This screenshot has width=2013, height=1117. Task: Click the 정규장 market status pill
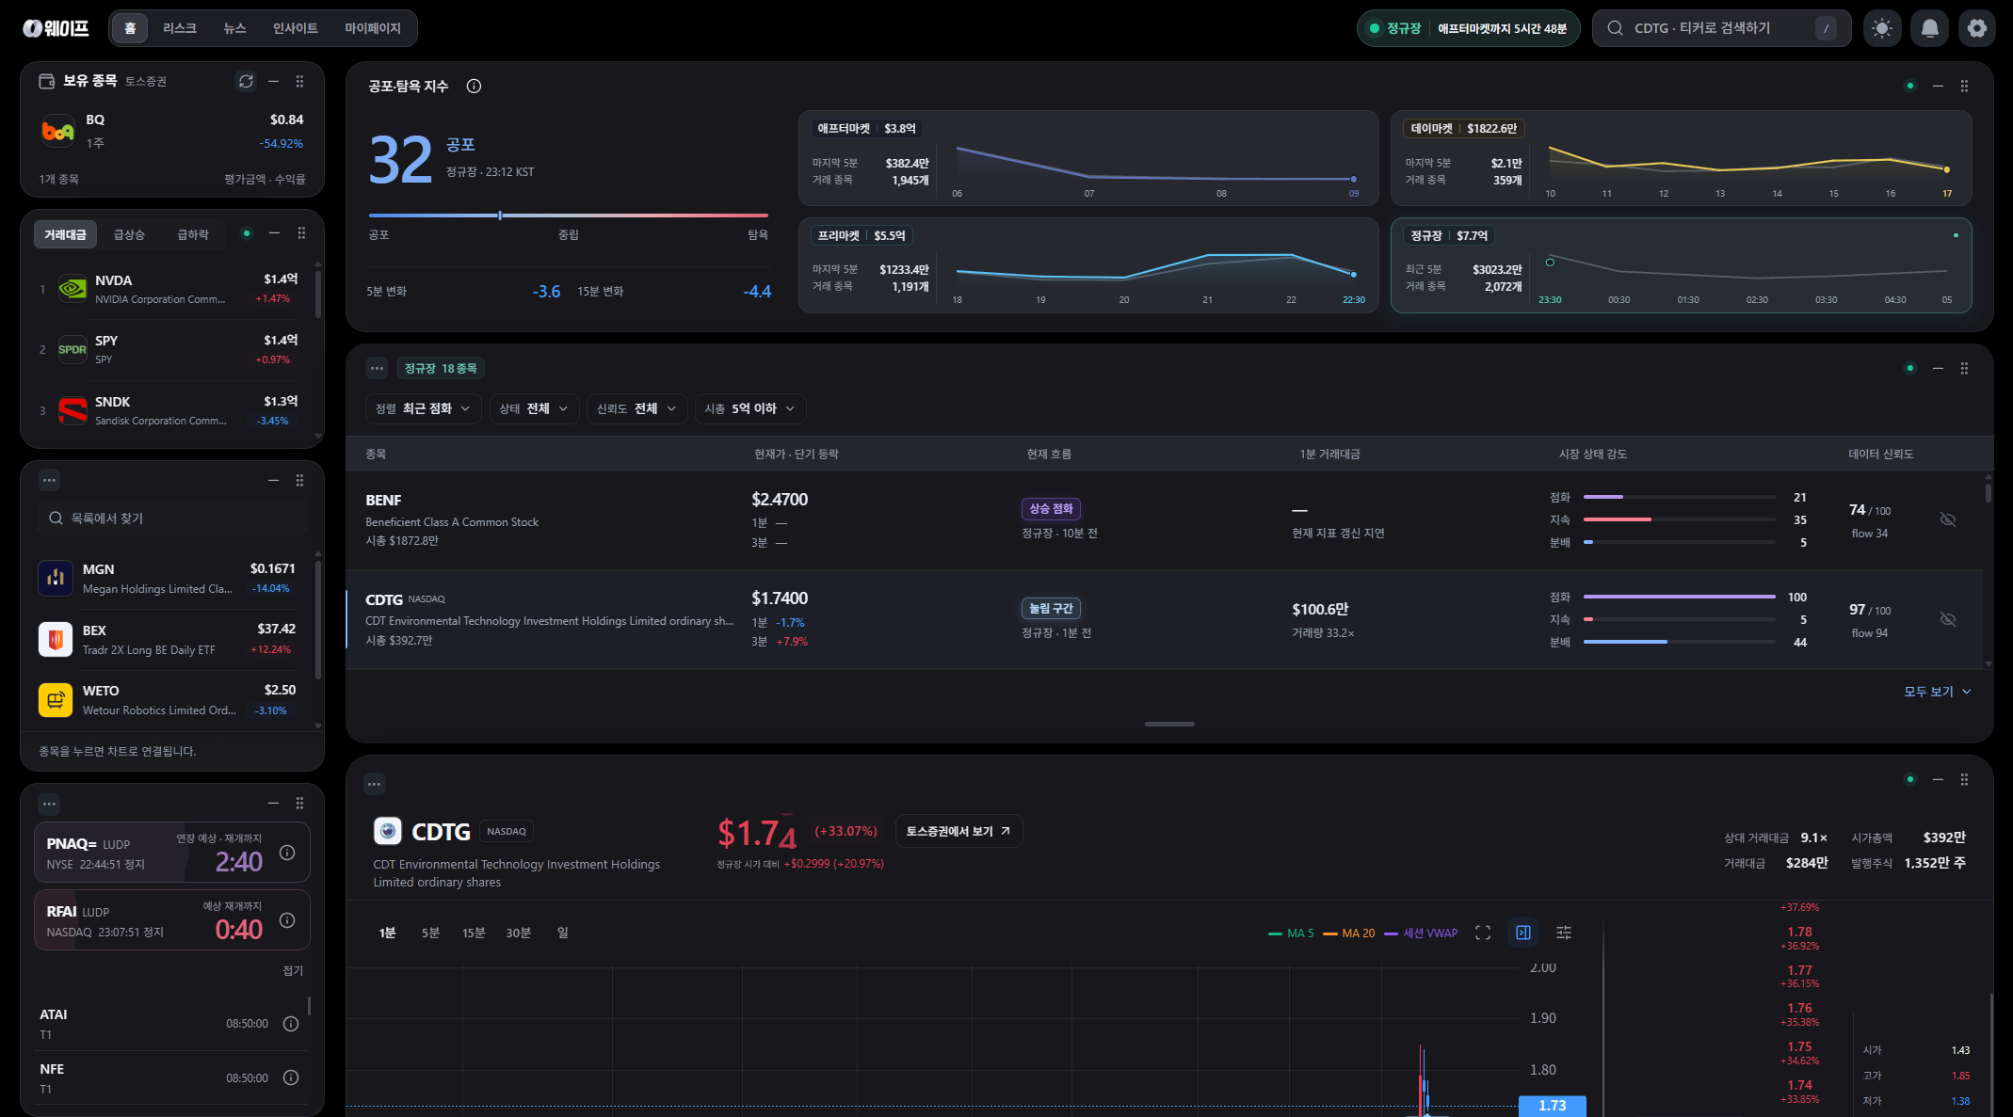[1468, 28]
